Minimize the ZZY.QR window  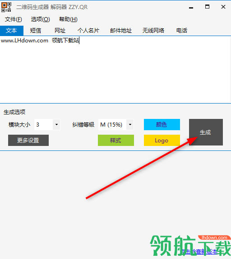point(191,7)
